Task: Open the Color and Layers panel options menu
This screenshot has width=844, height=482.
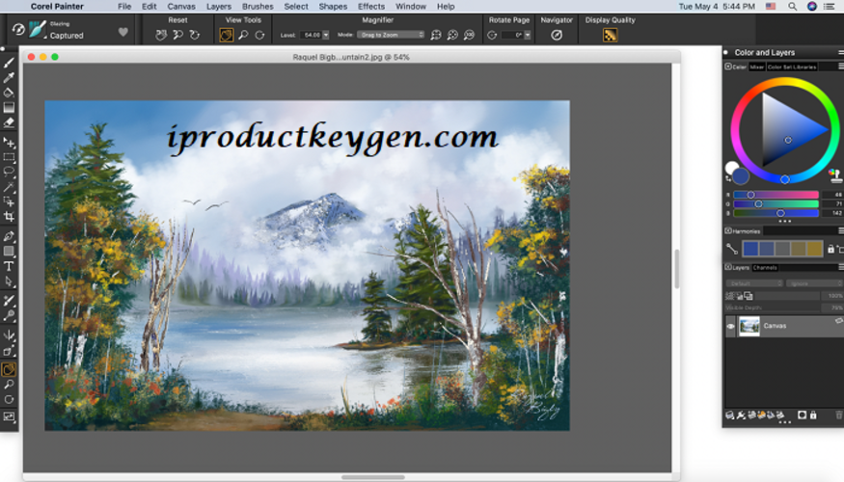Action: 841,52
